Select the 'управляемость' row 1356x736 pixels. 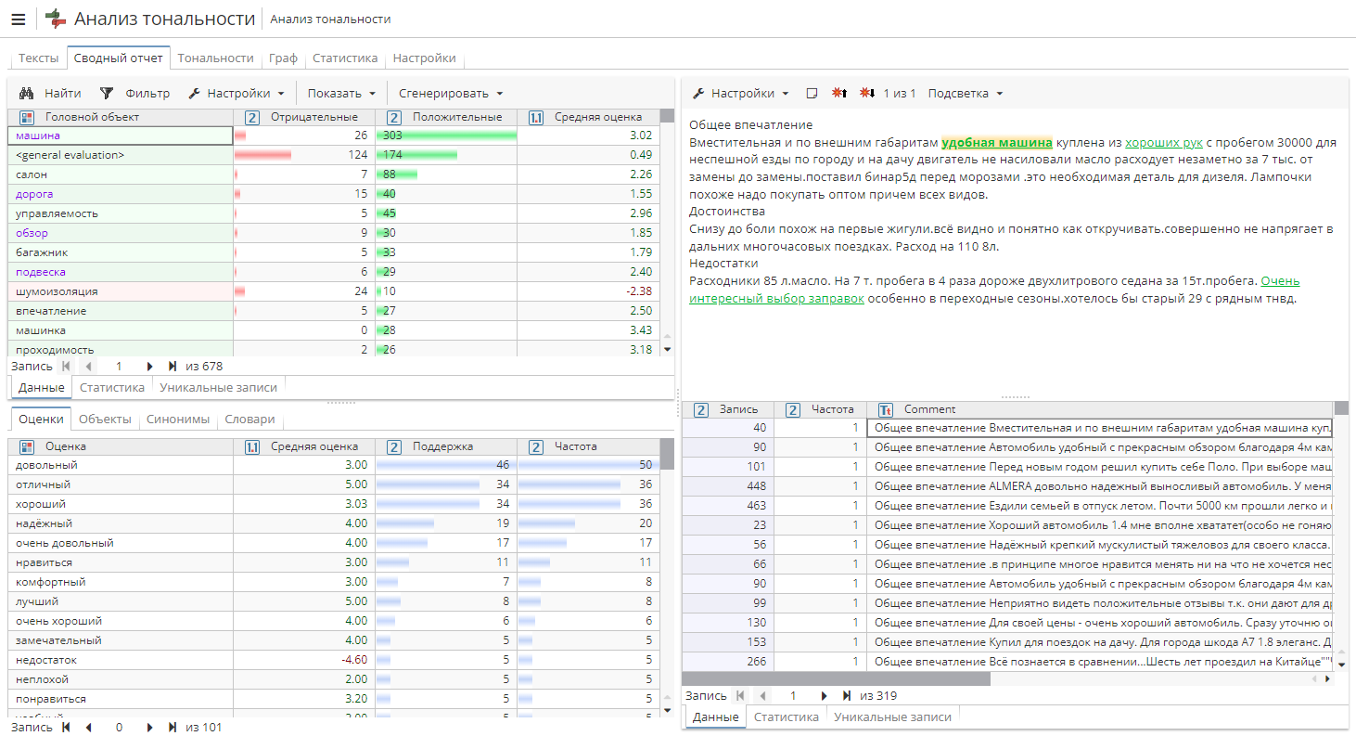pyautogui.click(x=335, y=213)
